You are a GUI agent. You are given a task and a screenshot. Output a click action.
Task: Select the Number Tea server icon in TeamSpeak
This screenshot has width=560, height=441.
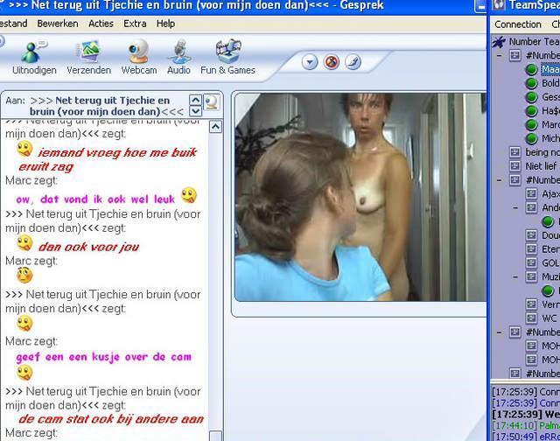tap(499, 42)
